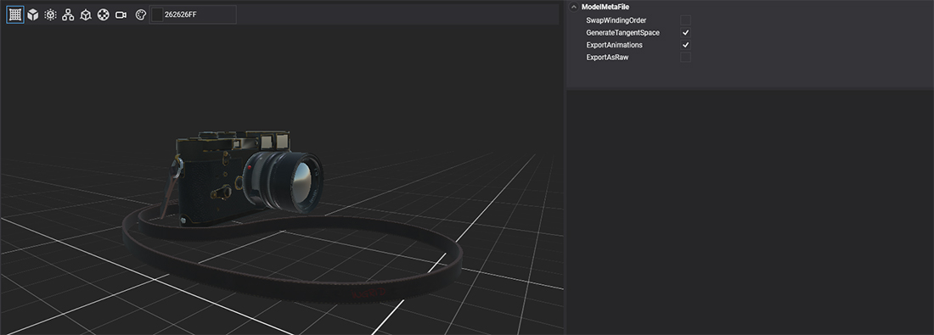Viewport: 934px width, 335px height.
Task: Enable the ExportAsRaw checkbox
Action: 685,57
